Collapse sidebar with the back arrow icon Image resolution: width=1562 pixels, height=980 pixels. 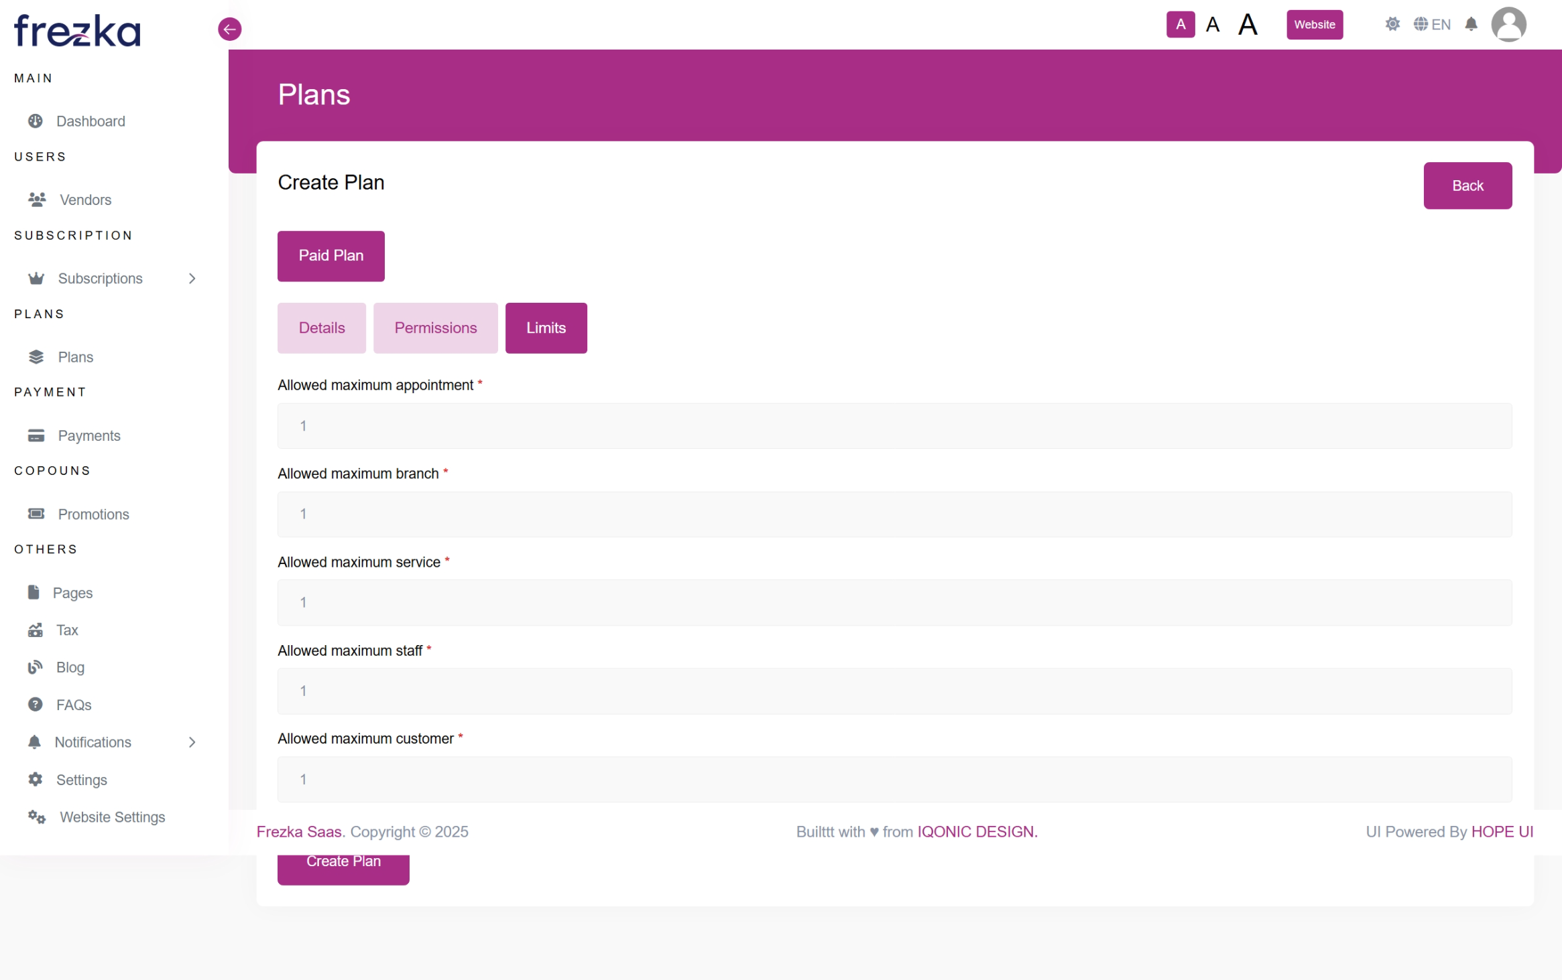point(229,29)
